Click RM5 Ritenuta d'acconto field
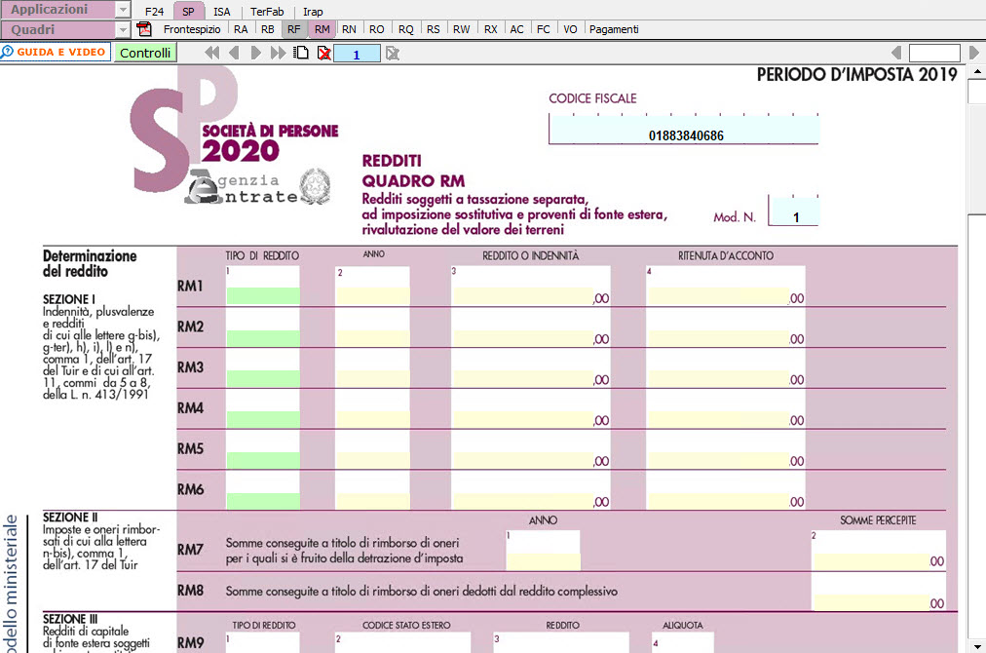The width and height of the screenshot is (986, 653). (719, 460)
